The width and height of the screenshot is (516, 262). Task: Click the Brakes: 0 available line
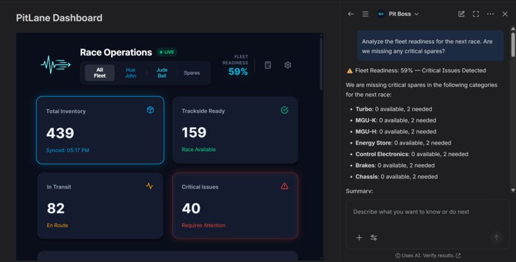click(x=395, y=165)
